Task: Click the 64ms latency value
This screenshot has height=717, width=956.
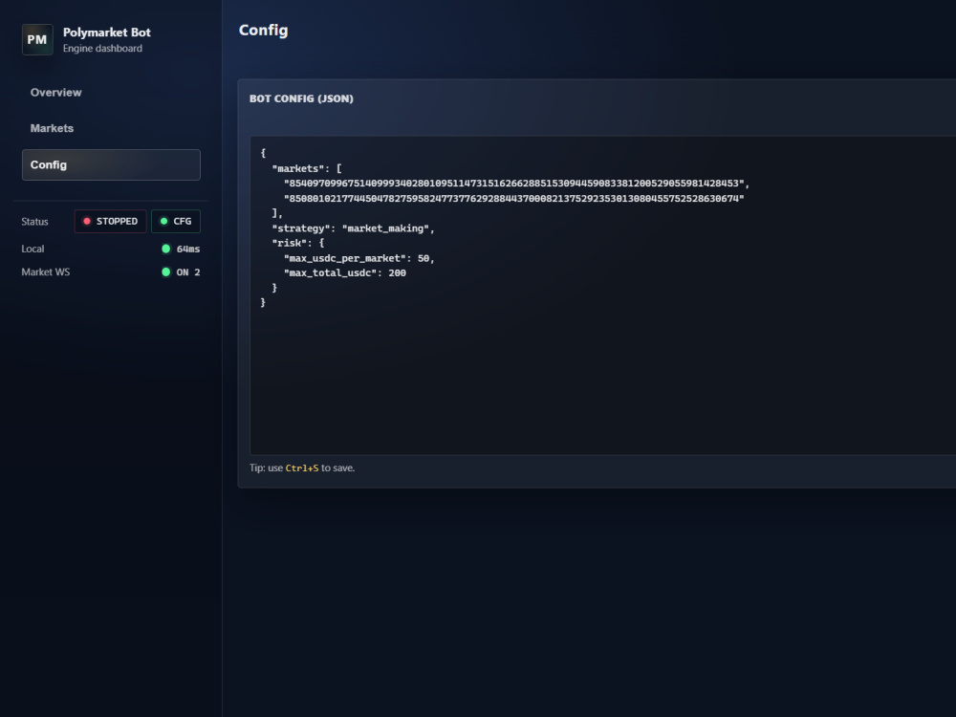Action: point(187,249)
